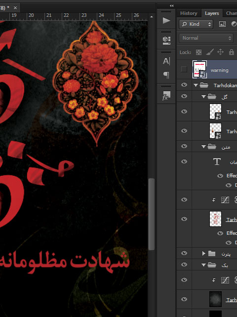Hide lower flower Tarh layer in گل group
The height and width of the screenshot is (317, 237).
coord(184,131)
